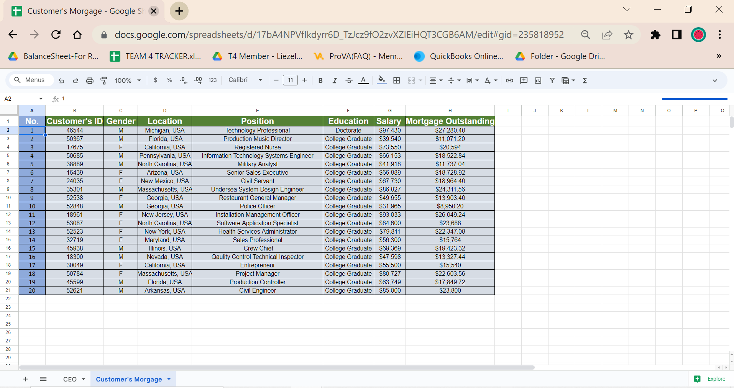Click the font size field showing 11
The image size is (734, 388).
290,80
